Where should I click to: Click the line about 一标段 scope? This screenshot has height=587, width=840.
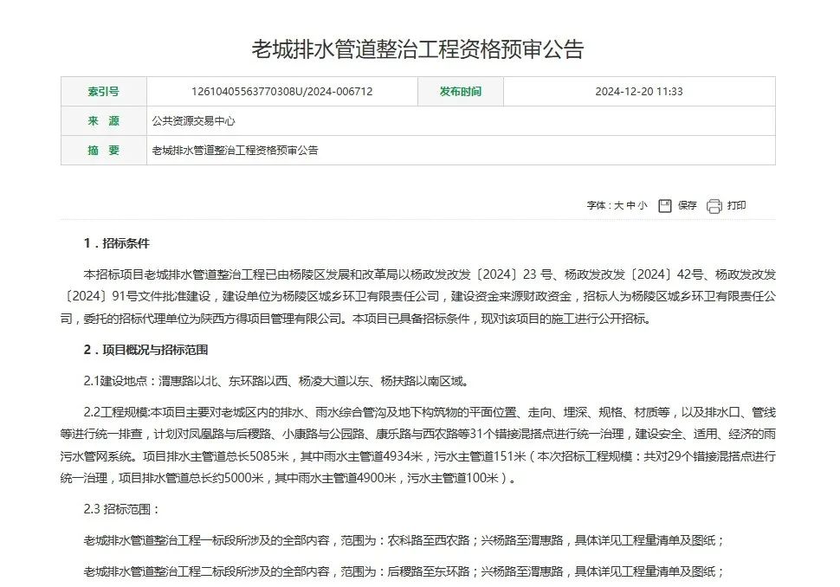(x=404, y=540)
